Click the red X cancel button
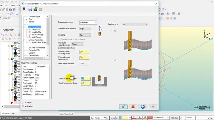Screen dimensions: 214x120 pyautogui.click(x=133, y=107)
